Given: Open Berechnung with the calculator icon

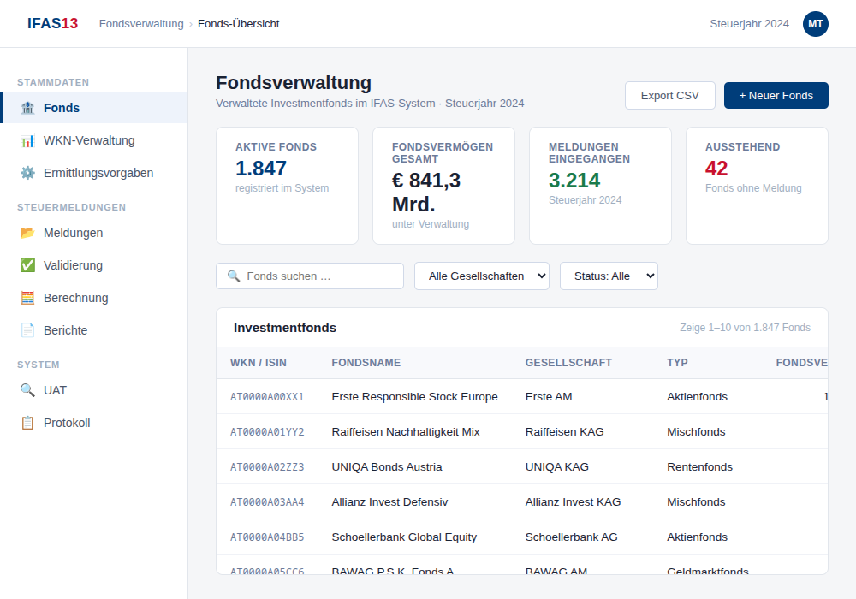Looking at the screenshot, I should click(28, 298).
